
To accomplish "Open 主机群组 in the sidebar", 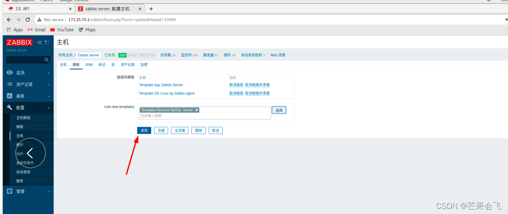I will [x=23, y=118].
